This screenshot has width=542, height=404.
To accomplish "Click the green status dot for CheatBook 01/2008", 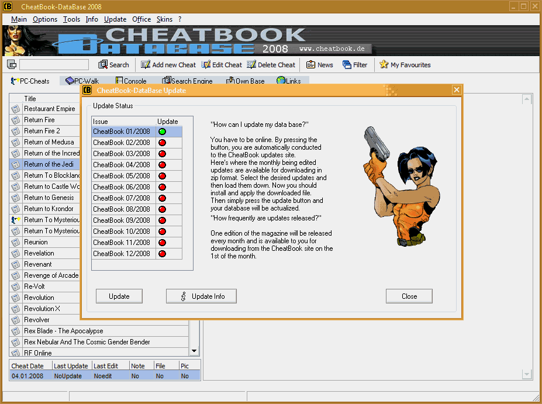I will click(x=162, y=132).
